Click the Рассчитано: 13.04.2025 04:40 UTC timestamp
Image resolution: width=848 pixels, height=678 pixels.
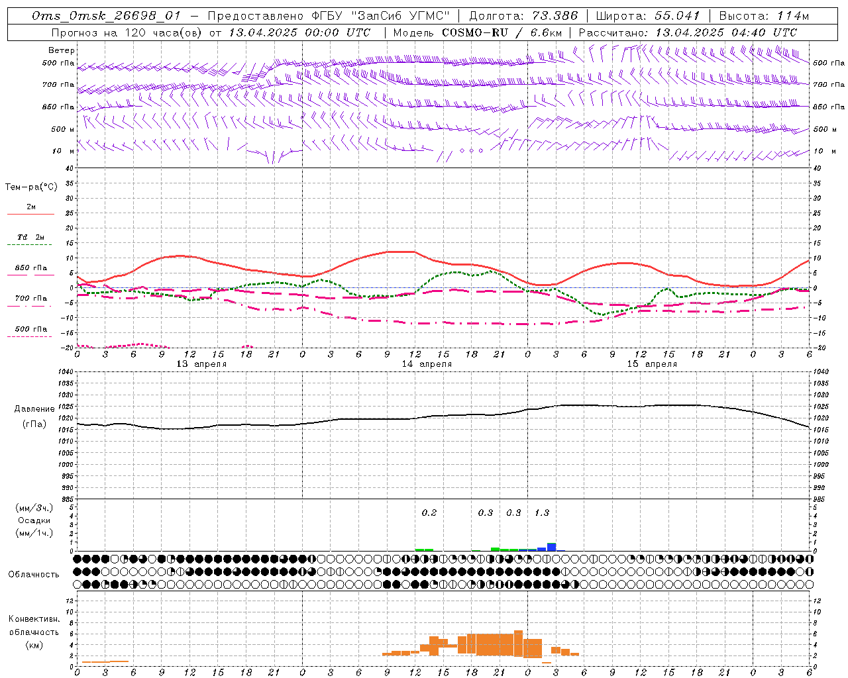point(688,32)
